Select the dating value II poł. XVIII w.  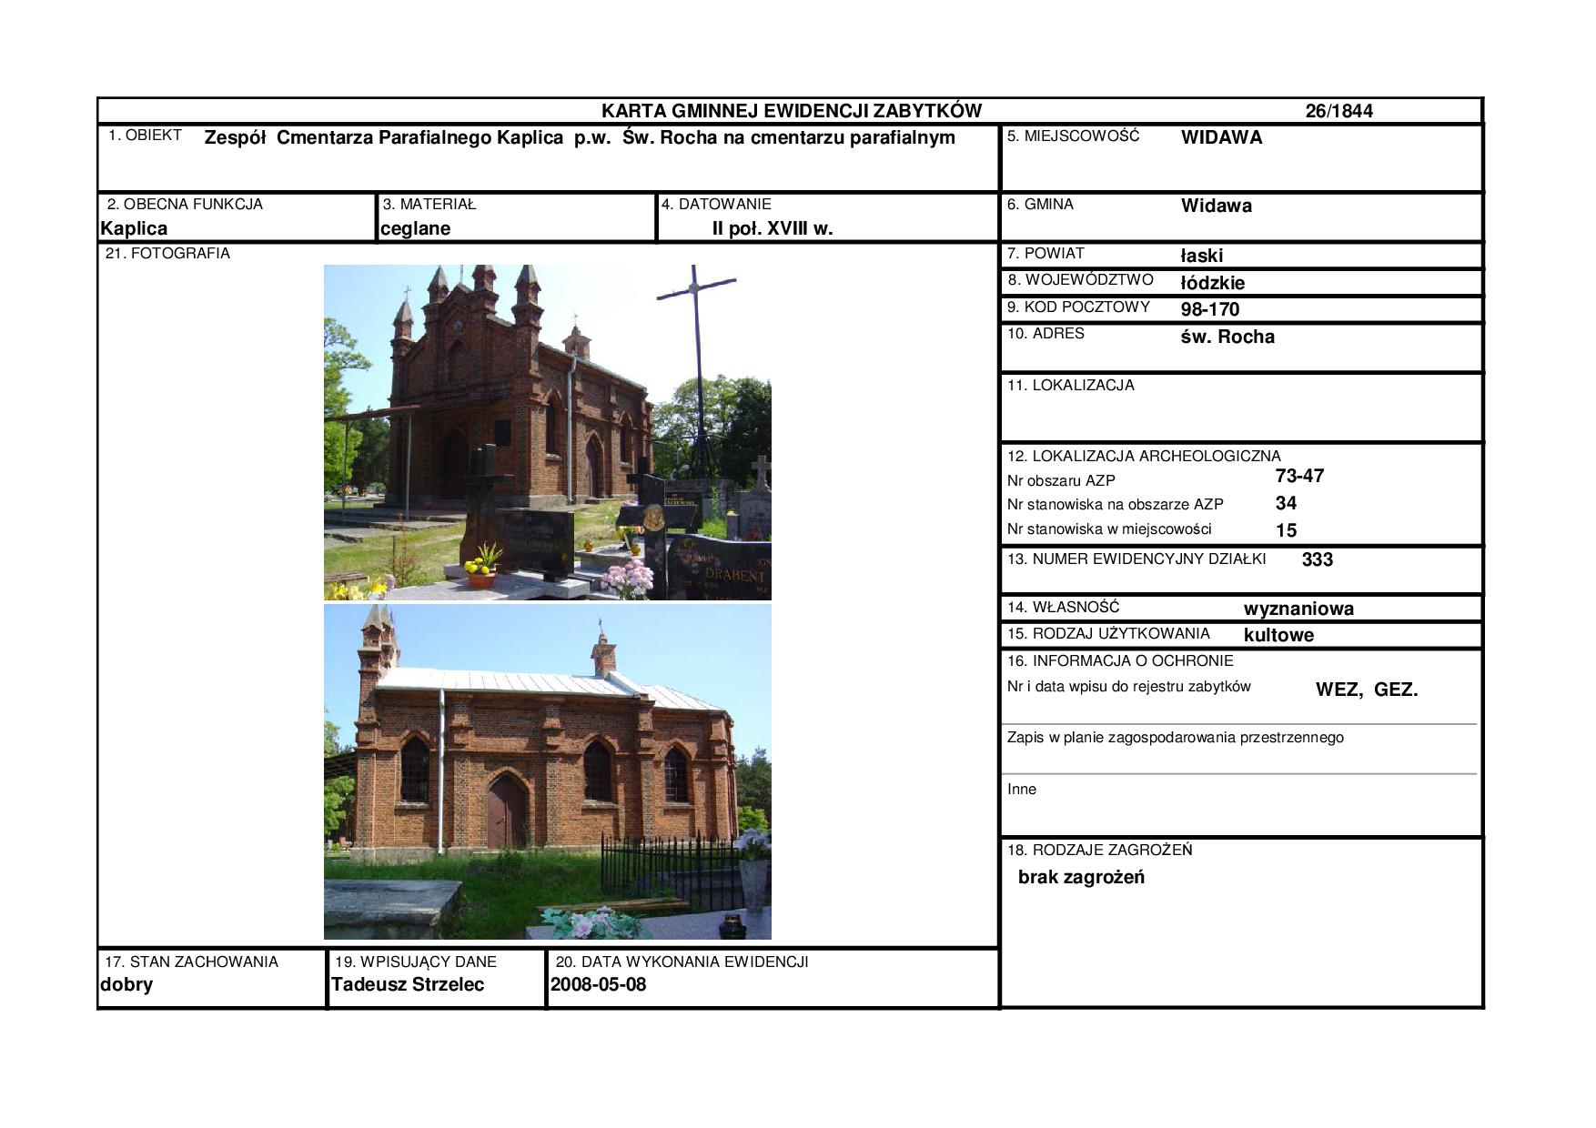772,228
